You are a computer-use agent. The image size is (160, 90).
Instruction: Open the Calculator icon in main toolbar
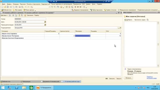(67, 7)
